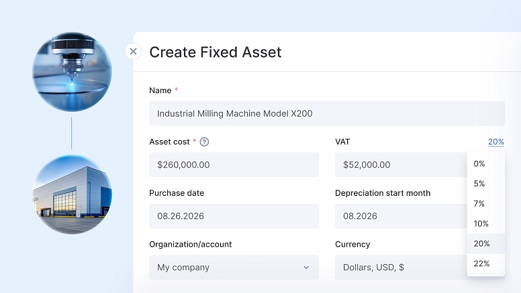Close the Create Fixed Asset dialog
Viewport: 521px width, 293px height.
coord(133,52)
